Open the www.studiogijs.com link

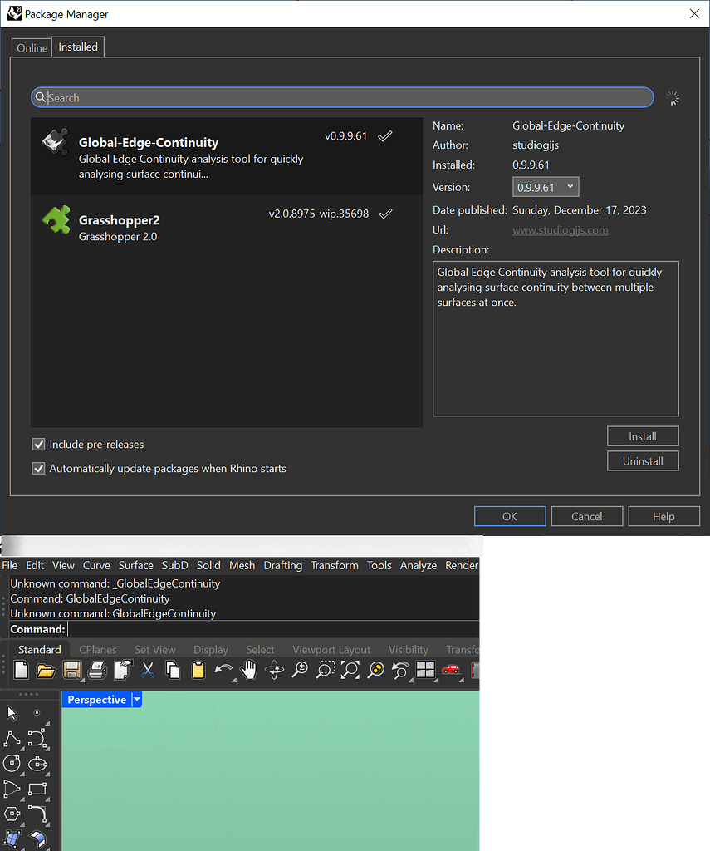560,230
